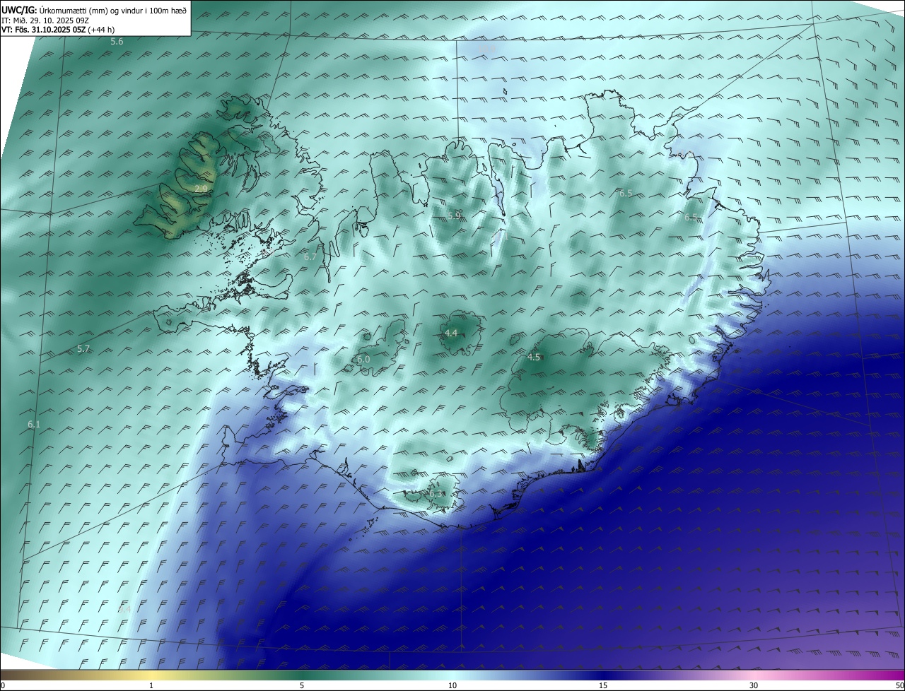Viewport: 905px width, 691px height.
Task: Click the 5.6 value label below the title box
Action: tap(117, 42)
